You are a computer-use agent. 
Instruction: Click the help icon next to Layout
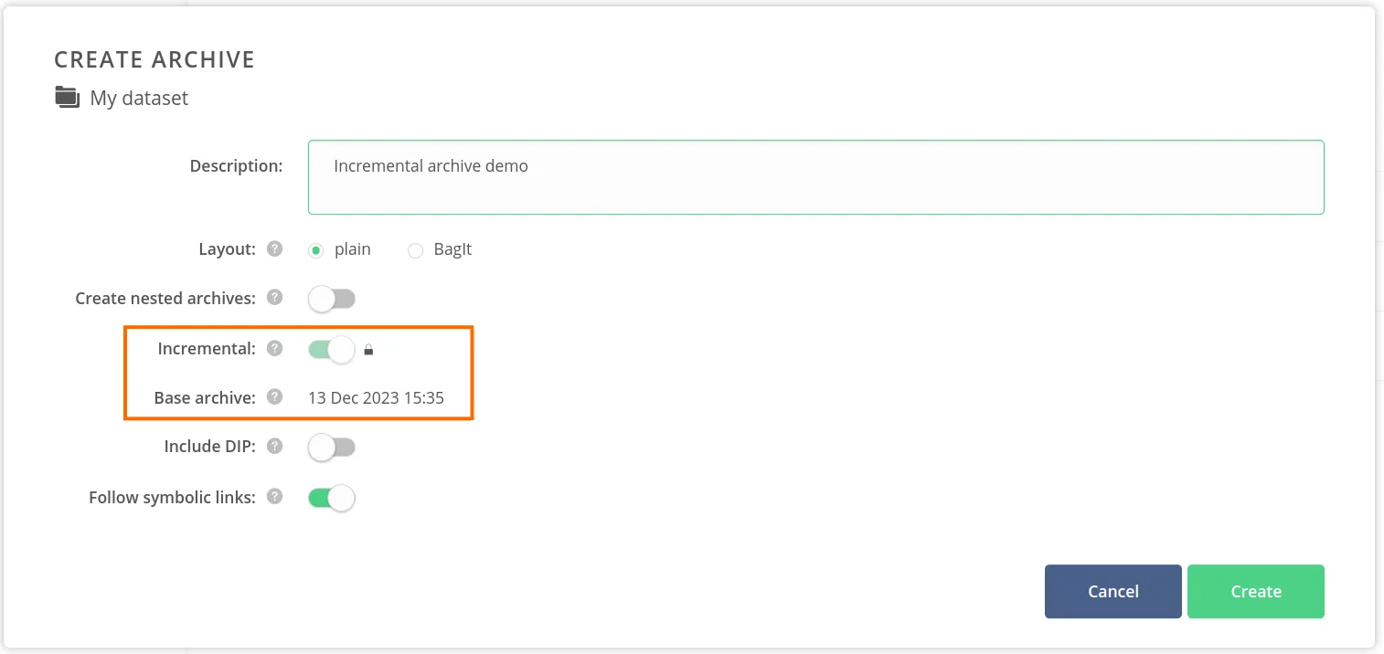point(274,248)
